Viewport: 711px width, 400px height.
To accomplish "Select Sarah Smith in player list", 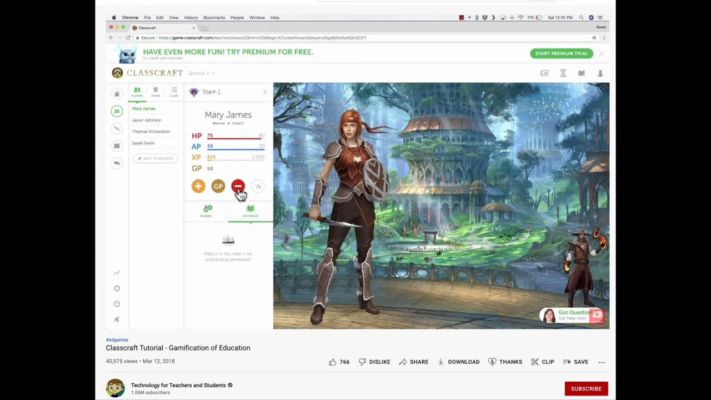I will (x=143, y=143).
